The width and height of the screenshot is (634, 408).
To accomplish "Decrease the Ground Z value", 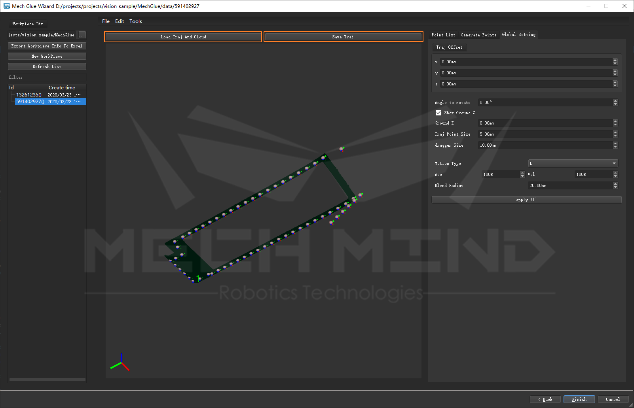I will point(615,125).
